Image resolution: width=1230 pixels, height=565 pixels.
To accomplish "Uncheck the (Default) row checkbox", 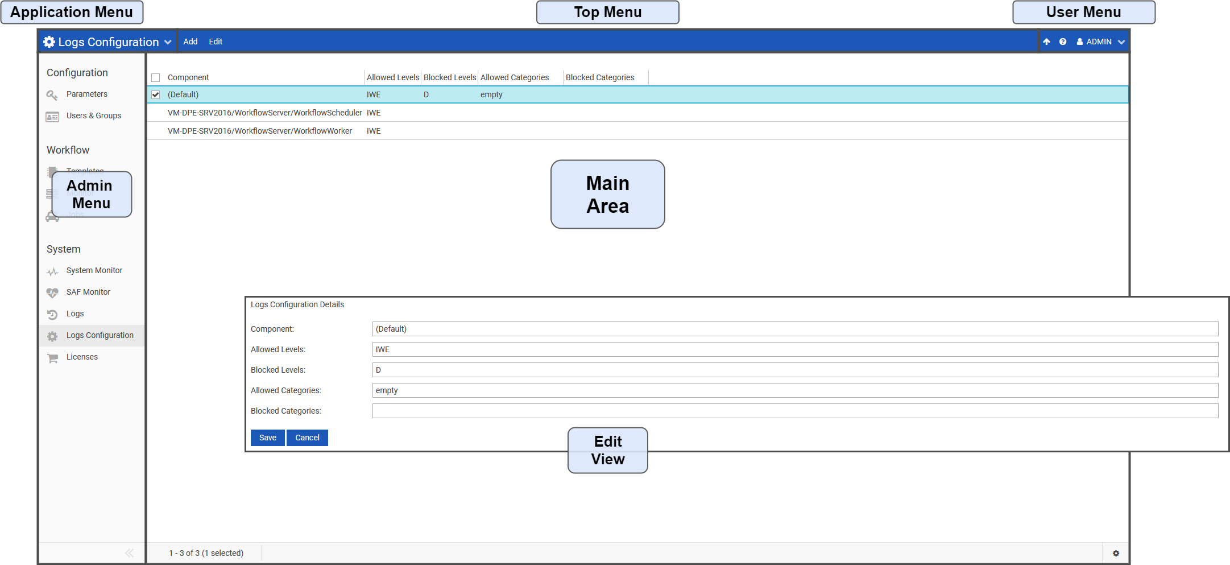I will [156, 94].
